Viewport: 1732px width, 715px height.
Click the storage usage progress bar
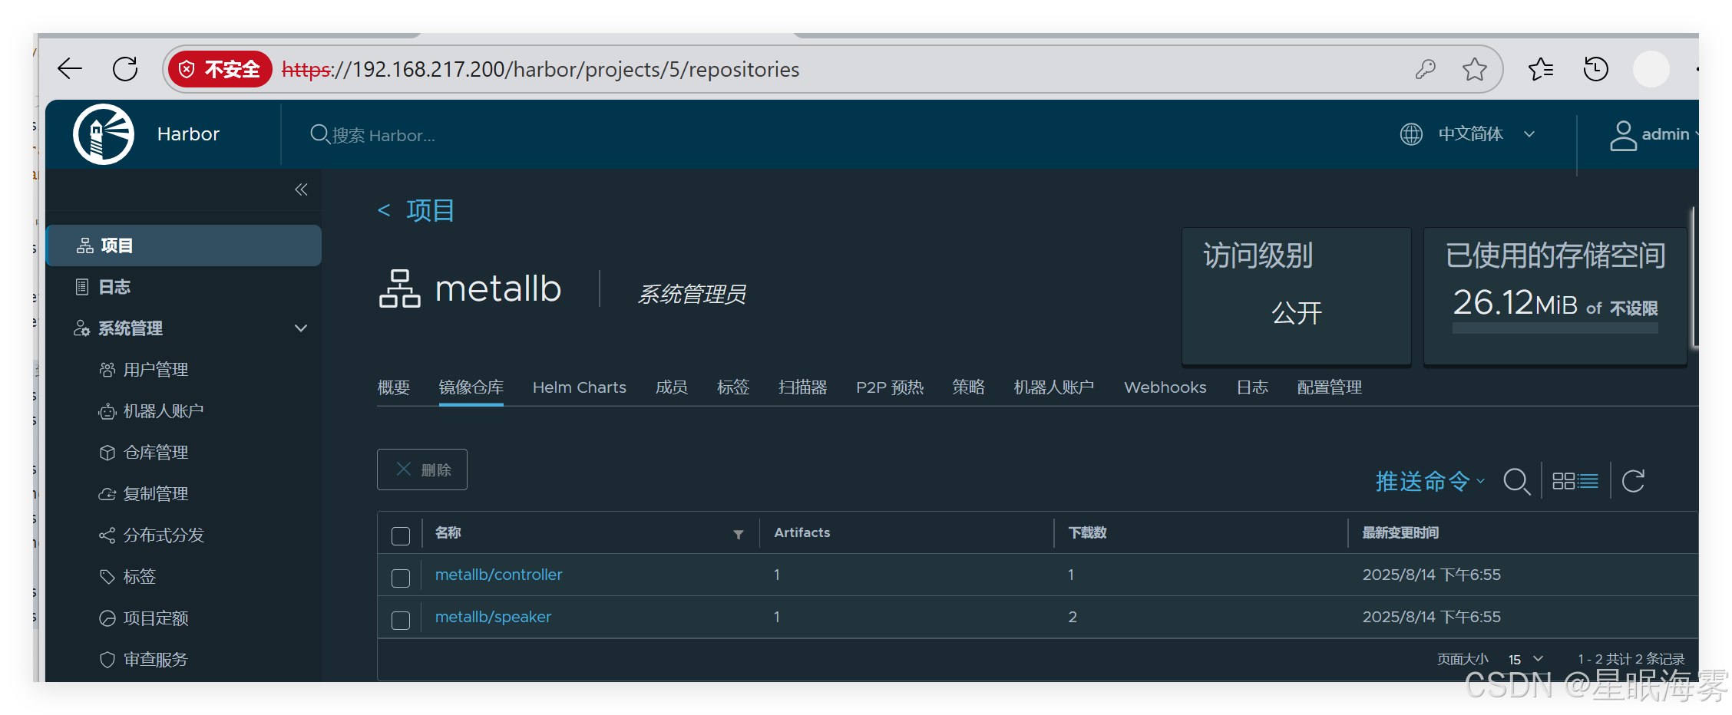click(1555, 328)
